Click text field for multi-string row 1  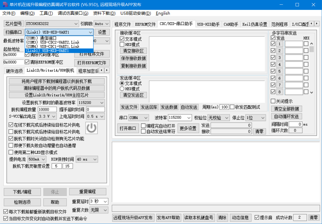tap(294, 44)
